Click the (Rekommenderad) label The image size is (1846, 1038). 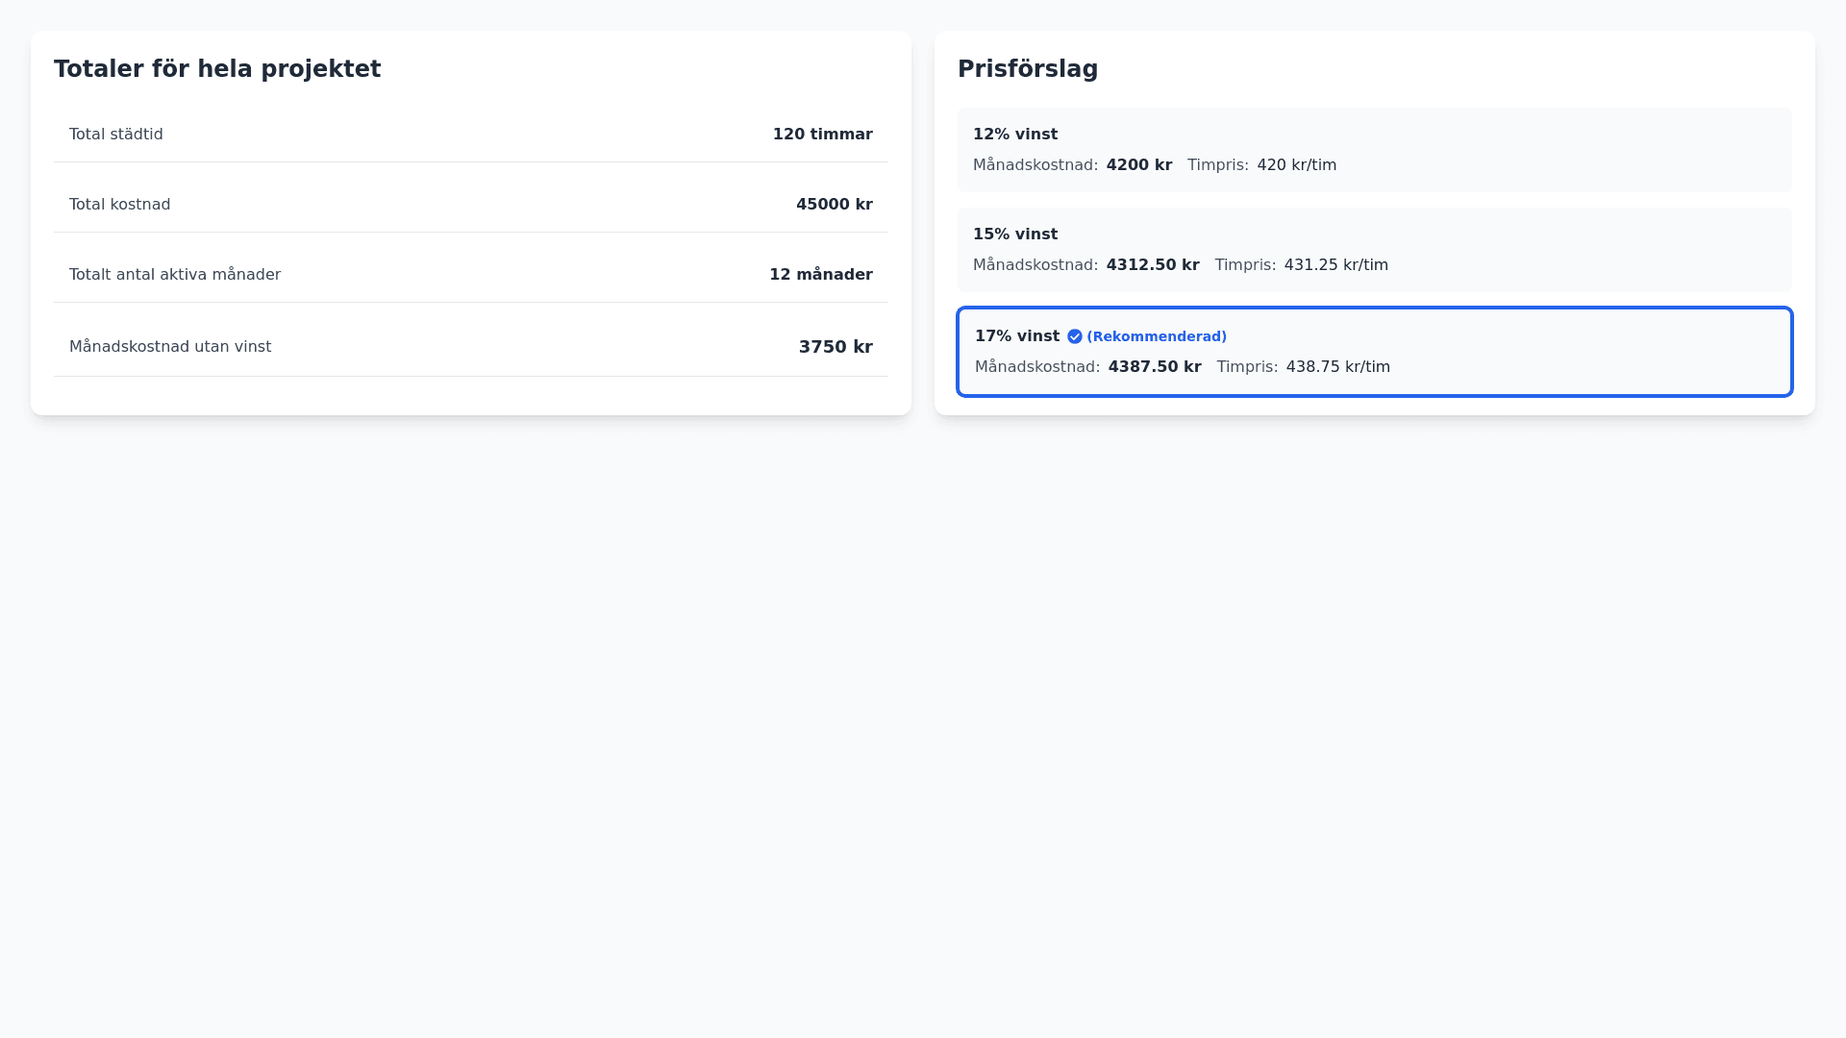[x=1156, y=336]
